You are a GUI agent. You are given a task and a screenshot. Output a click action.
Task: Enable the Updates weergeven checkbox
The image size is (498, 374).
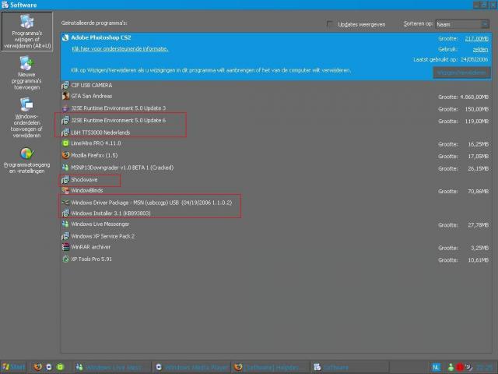pyautogui.click(x=330, y=24)
